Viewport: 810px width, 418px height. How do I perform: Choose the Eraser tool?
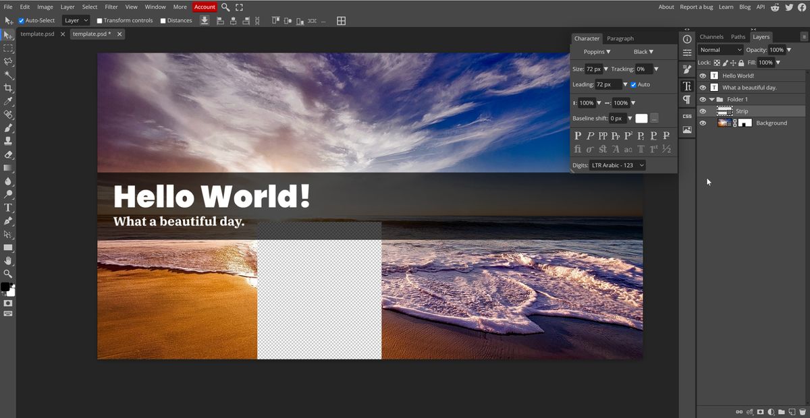pos(8,154)
